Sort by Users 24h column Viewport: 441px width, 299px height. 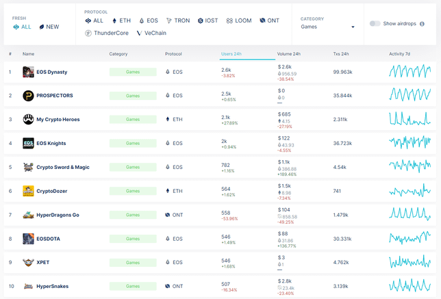[x=231, y=53]
